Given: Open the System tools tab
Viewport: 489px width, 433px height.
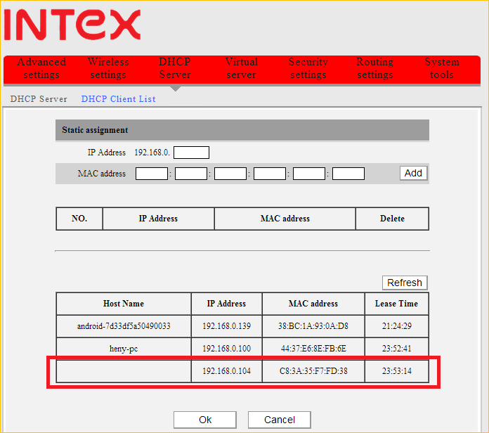Looking at the screenshot, I should [441, 68].
